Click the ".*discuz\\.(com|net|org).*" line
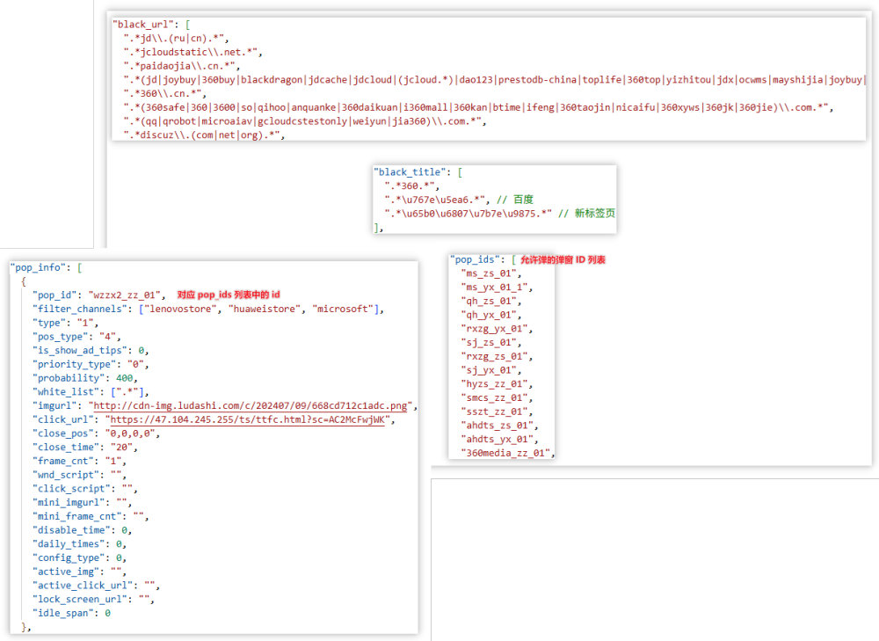879x641 pixels. (202, 135)
